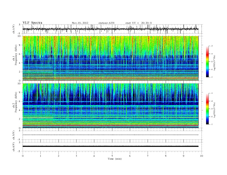Click the '-3' value on ch.1 colorbar
Viewport: 227px width, 175px height.
pyautogui.click(x=211, y=46)
